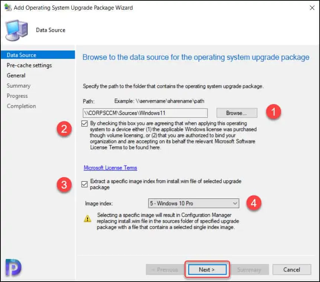Click the greyed-out Summary button
320x282 pixels.
tap(249, 269)
